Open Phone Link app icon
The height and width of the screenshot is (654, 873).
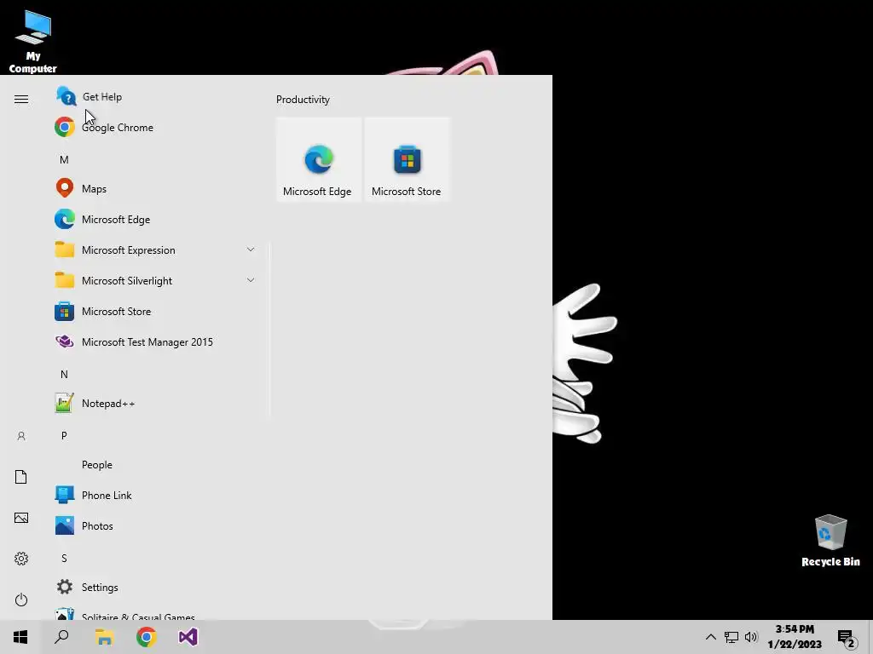click(65, 495)
